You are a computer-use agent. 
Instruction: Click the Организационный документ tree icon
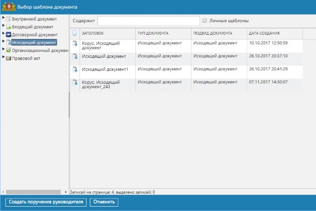pyautogui.click(x=8, y=50)
